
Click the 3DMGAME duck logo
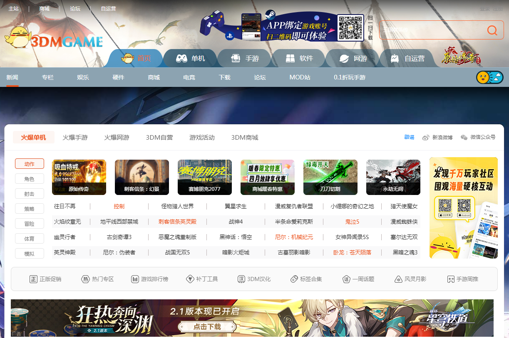point(53,38)
